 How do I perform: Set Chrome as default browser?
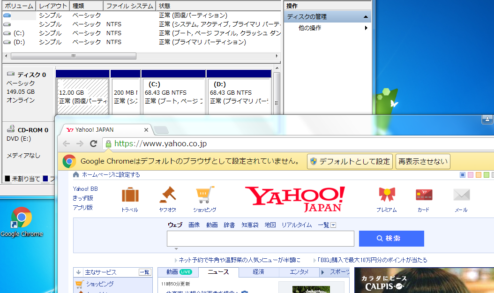[350, 162]
